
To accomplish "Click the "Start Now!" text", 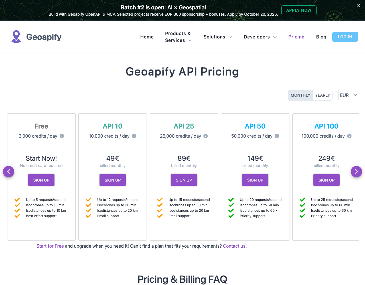I will tap(41, 158).
